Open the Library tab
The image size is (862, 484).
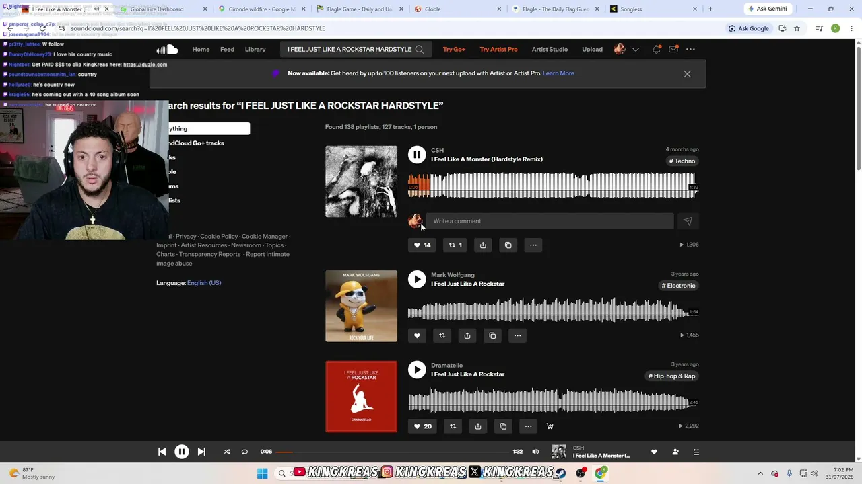255,49
